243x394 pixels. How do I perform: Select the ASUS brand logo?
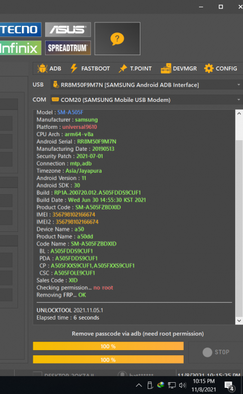[68, 30]
